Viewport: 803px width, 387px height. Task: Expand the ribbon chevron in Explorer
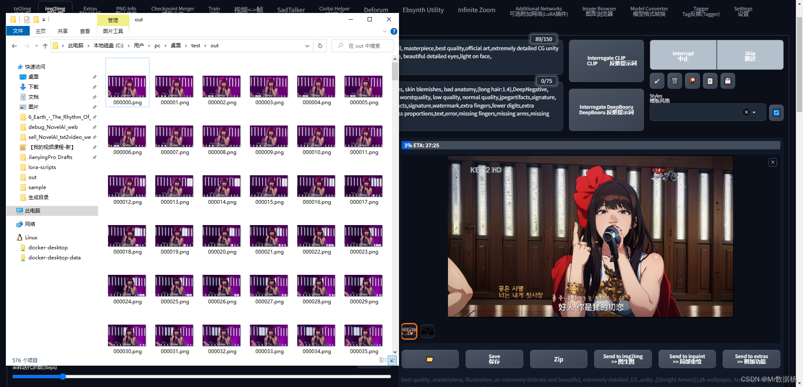coord(385,31)
